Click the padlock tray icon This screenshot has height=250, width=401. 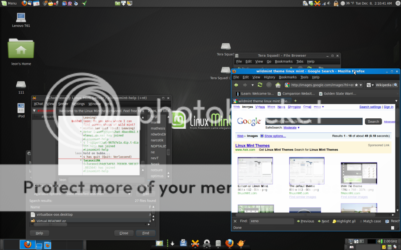pyautogui.click(x=336, y=3)
